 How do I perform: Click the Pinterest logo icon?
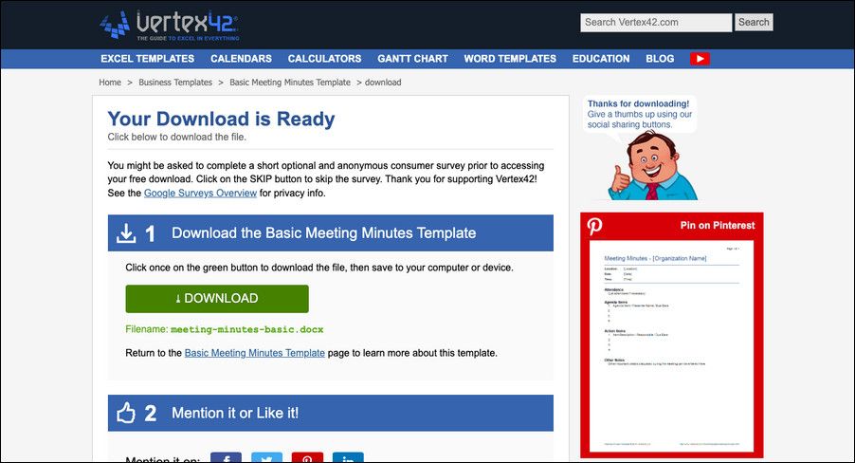click(x=595, y=226)
